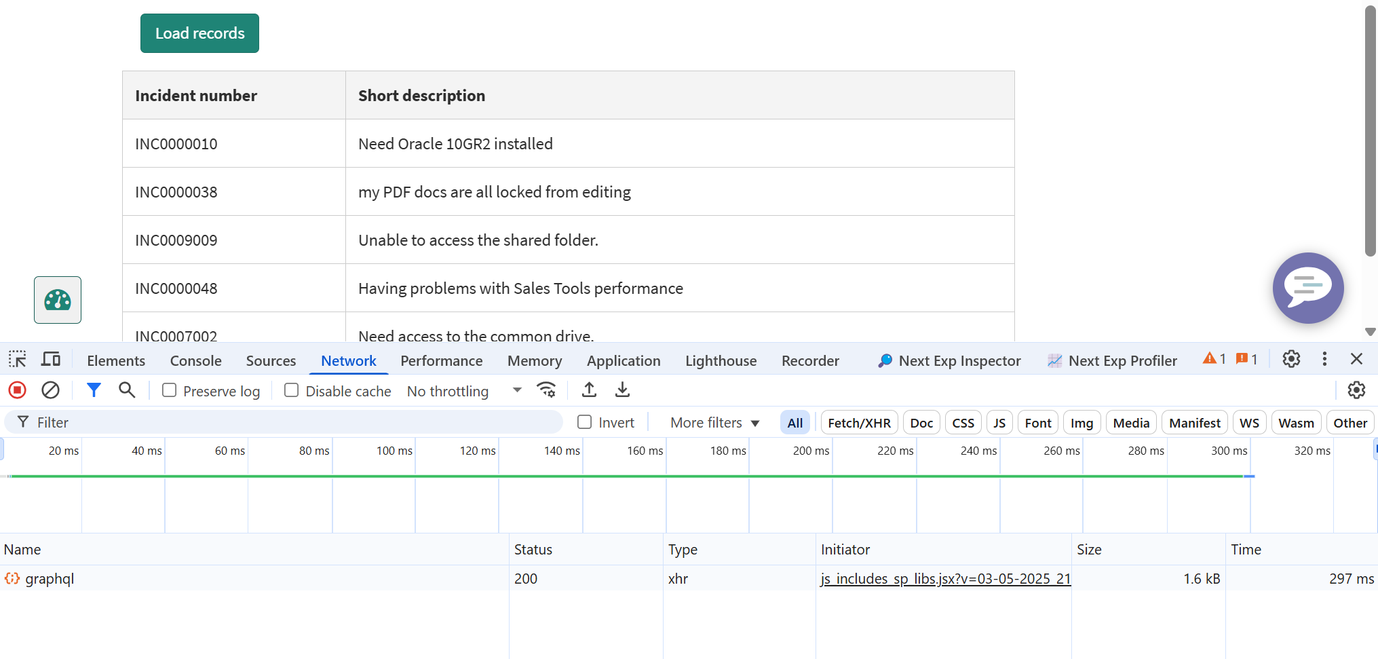Click the js_includes_sp_libs initiator link
Screen dimensions: 1378x659
(x=945, y=579)
